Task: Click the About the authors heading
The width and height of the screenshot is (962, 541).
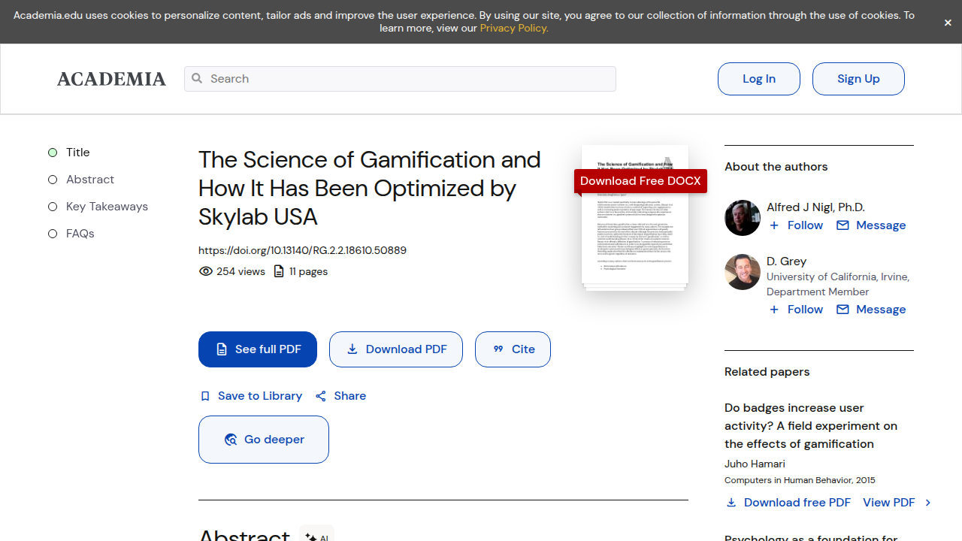Action: 776,167
